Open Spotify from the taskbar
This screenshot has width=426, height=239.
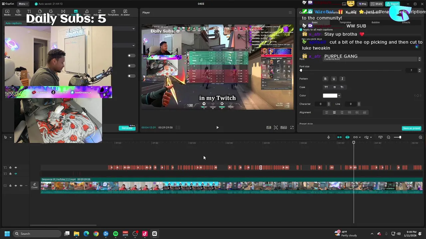(x=115, y=234)
